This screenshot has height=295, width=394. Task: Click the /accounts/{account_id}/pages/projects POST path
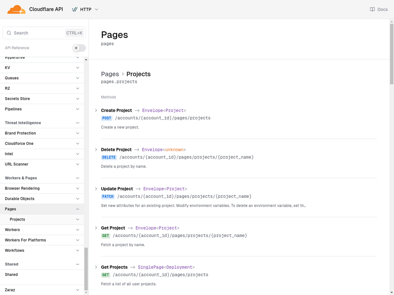coord(163,118)
